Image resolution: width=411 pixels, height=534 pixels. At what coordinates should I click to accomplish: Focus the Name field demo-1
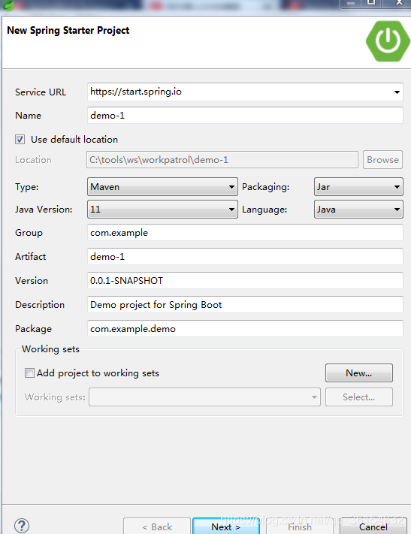[x=245, y=116]
